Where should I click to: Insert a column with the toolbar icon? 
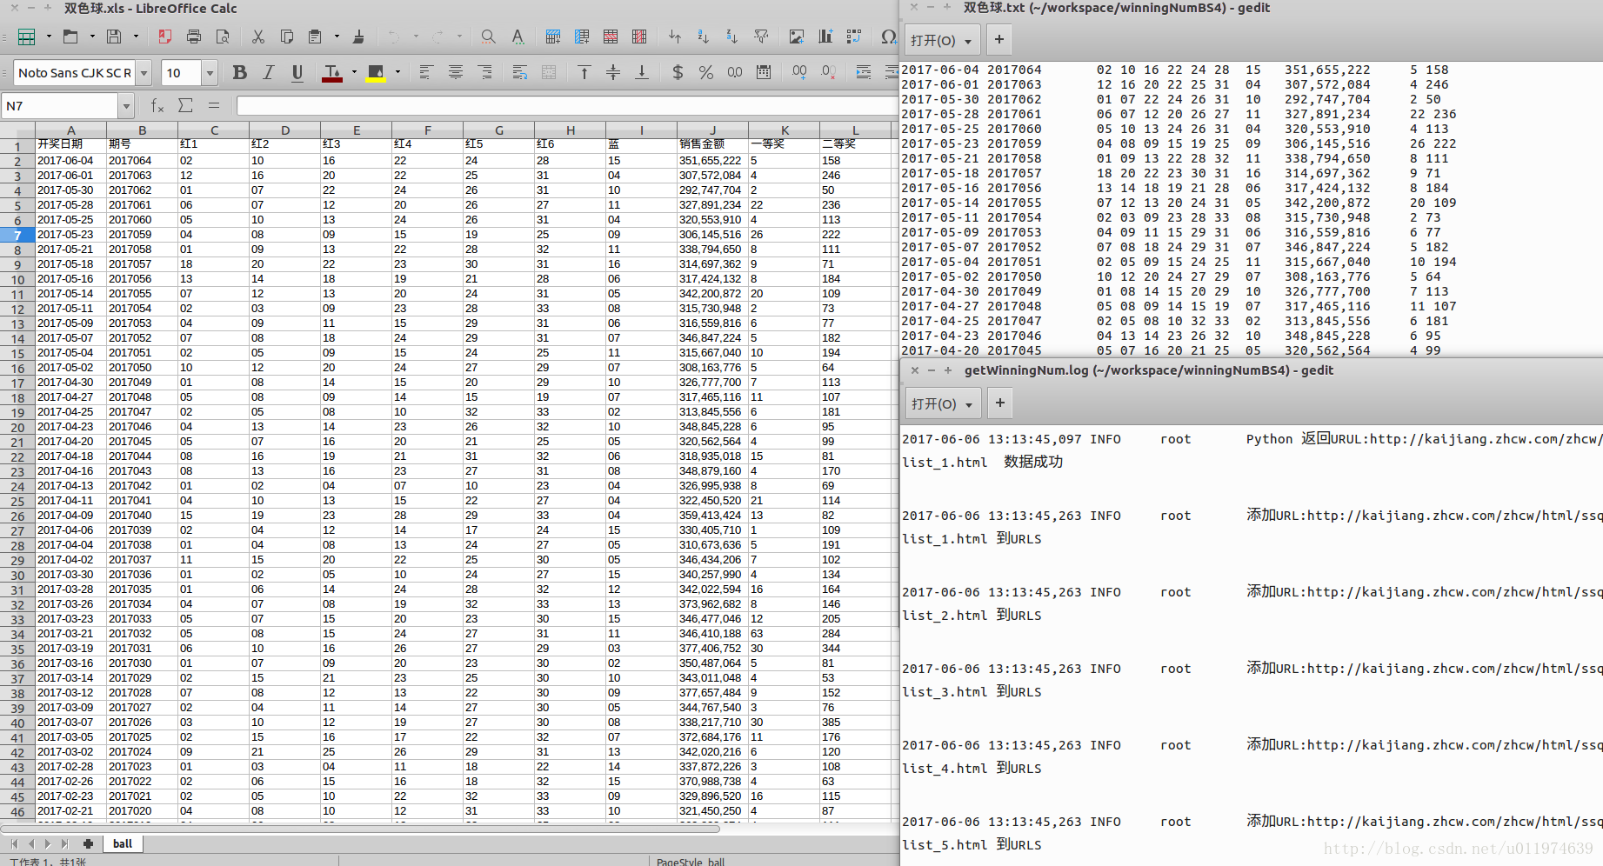pyautogui.click(x=582, y=37)
